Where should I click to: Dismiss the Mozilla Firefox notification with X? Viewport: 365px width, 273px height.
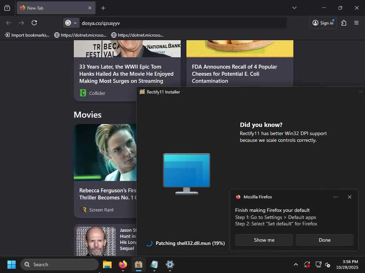point(349,197)
